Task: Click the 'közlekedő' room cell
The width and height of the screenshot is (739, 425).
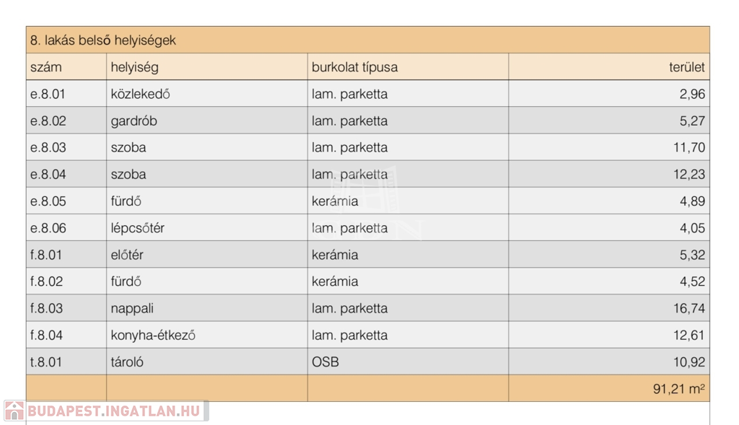Action: click(x=140, y=94)
